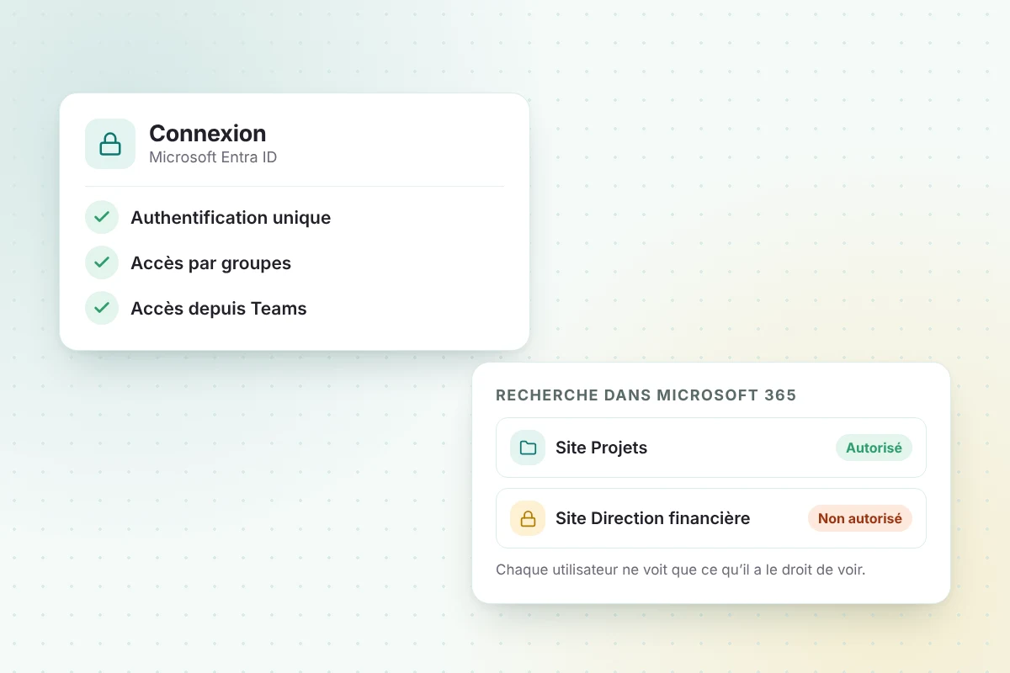Image resolution: width=1010 pixels, height=673 pixels.
Task: Click the padlock icon for Site Direction financière
Action: click(x=528, y=518)
